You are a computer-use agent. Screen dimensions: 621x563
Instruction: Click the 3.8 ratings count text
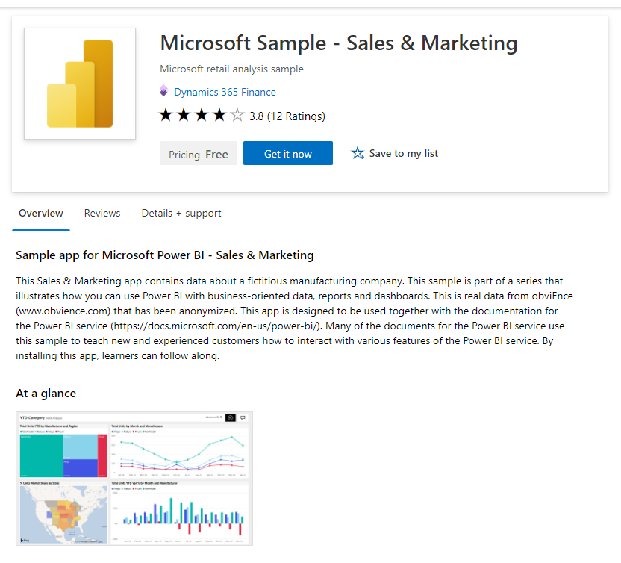[289, 116]
